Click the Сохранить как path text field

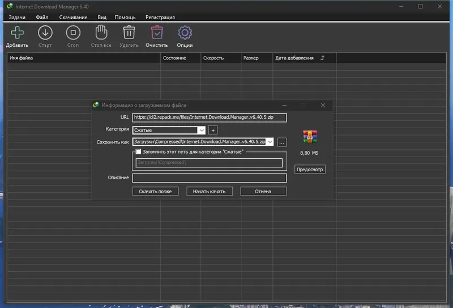[200, 142]
